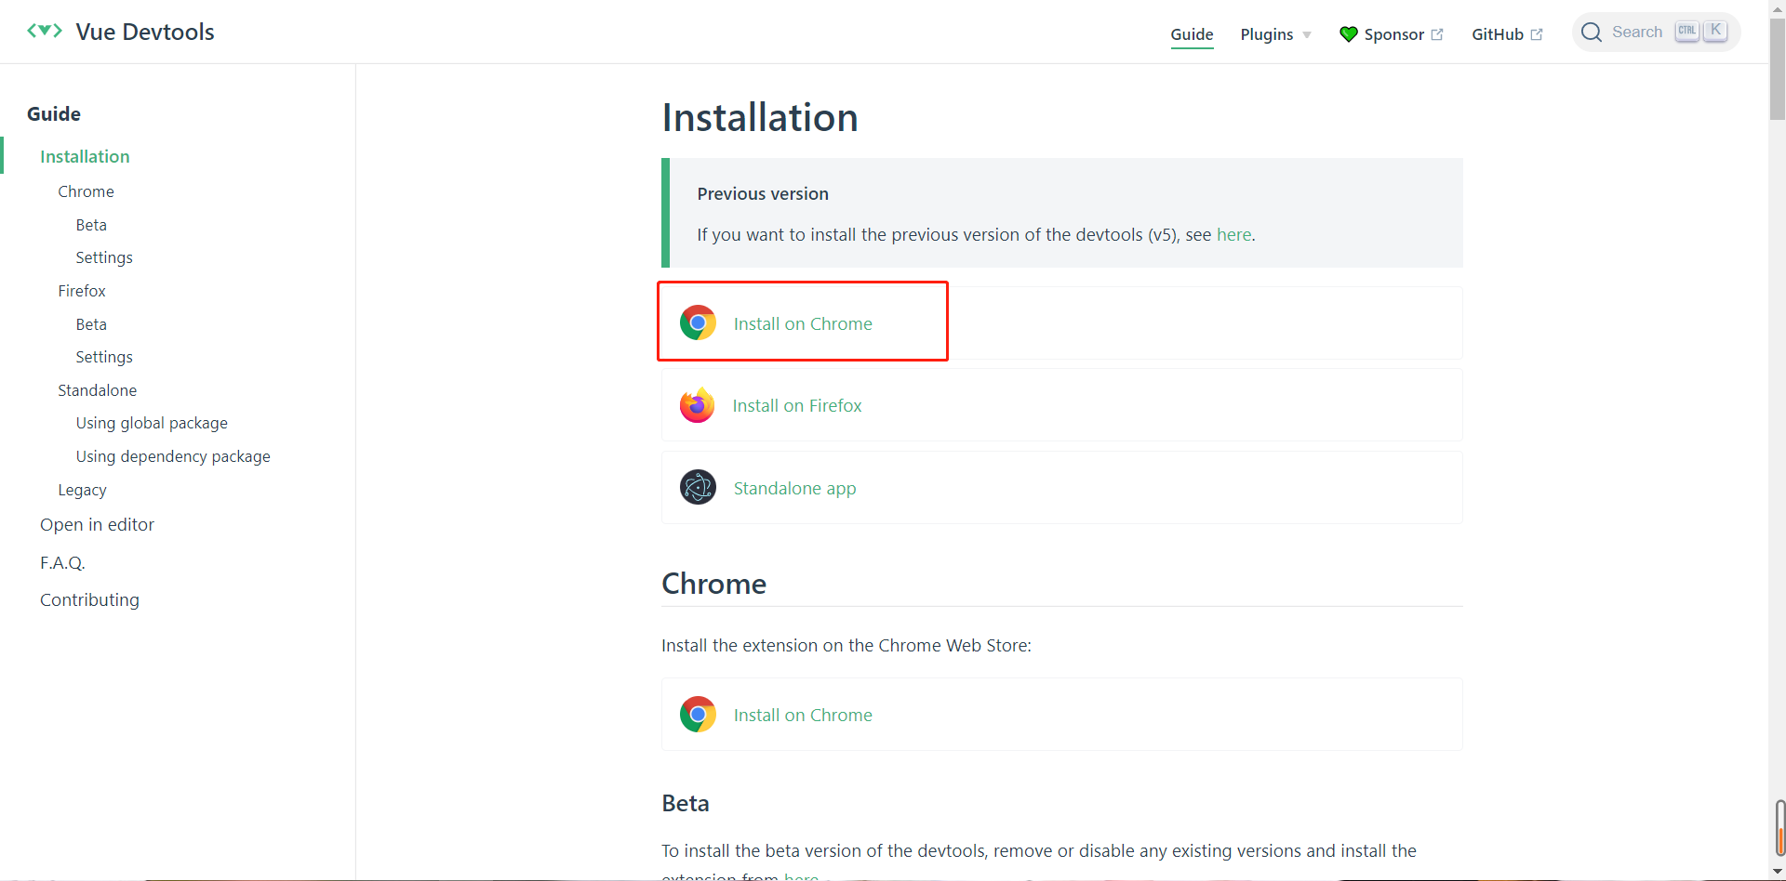Viewport: 1786px width, 881px height.
Task: Click the Electron standalone app icon
Action: (x=698, y=487)
